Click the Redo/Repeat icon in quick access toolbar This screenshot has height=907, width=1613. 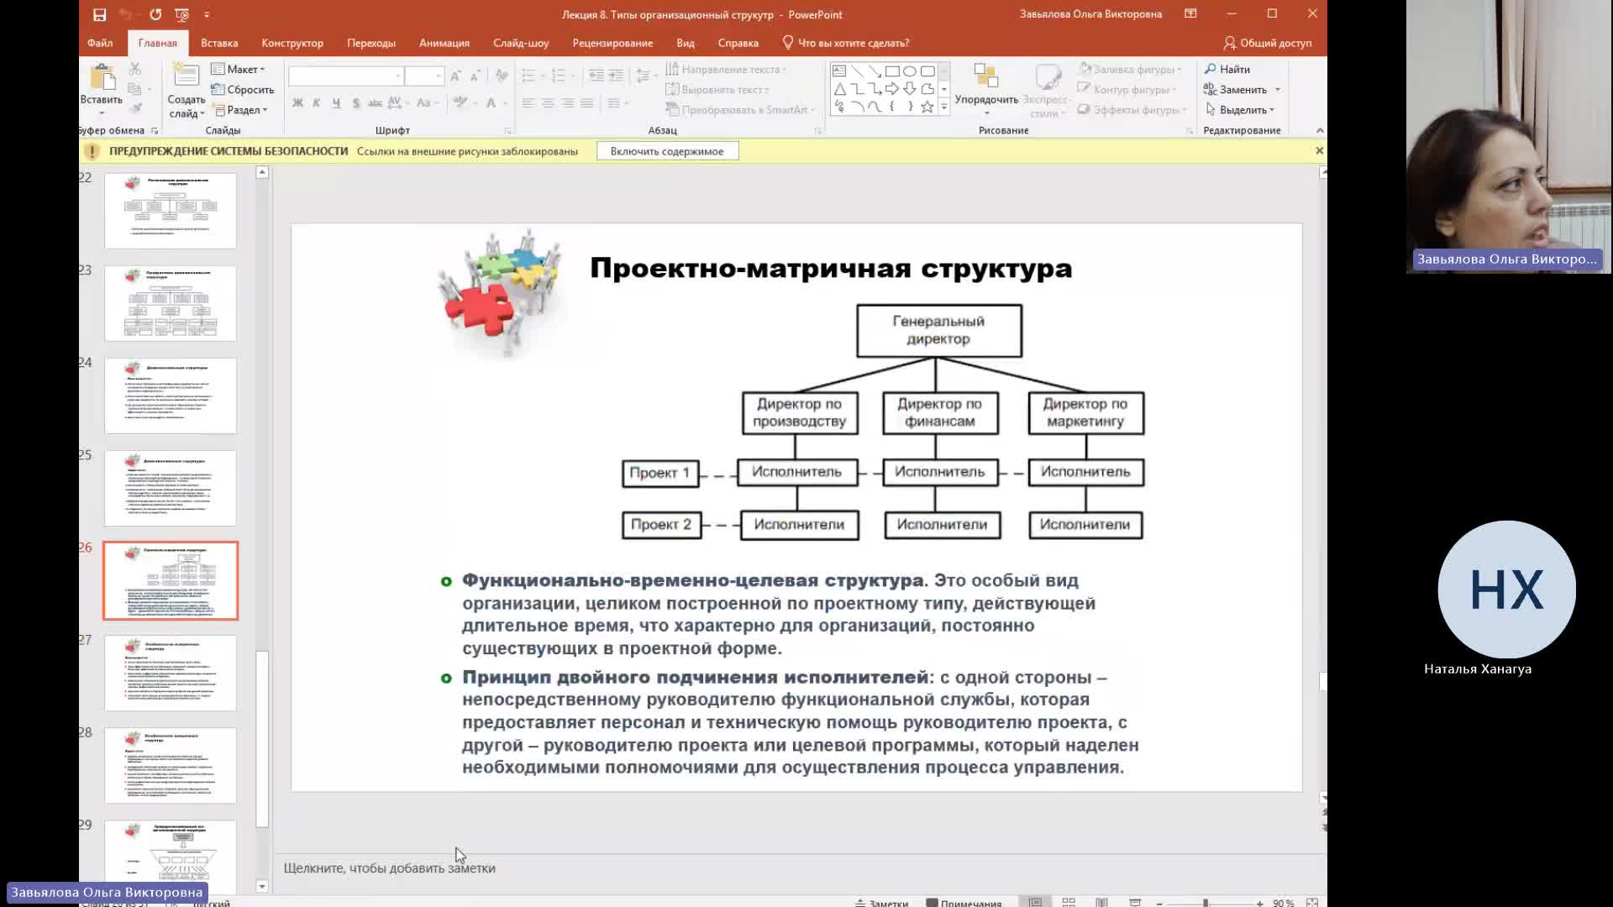pyautogui.click(x=155, y=14)
